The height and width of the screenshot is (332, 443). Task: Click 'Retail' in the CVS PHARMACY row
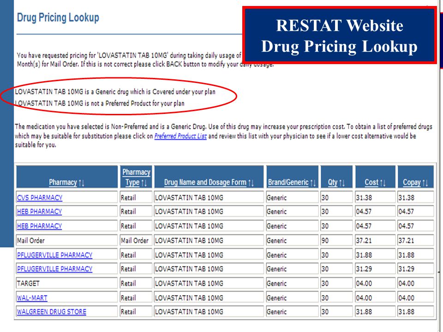[x=128, y=198]
